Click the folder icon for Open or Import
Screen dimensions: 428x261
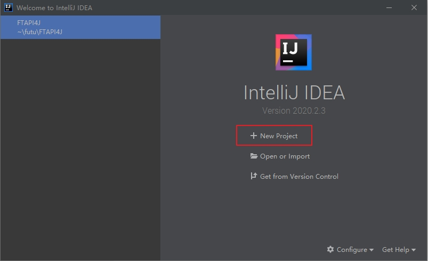(x=254, y=156)
